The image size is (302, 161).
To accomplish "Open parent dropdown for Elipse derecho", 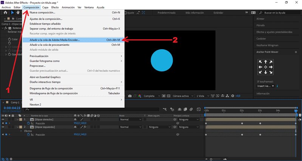I will tap(188, 119).
